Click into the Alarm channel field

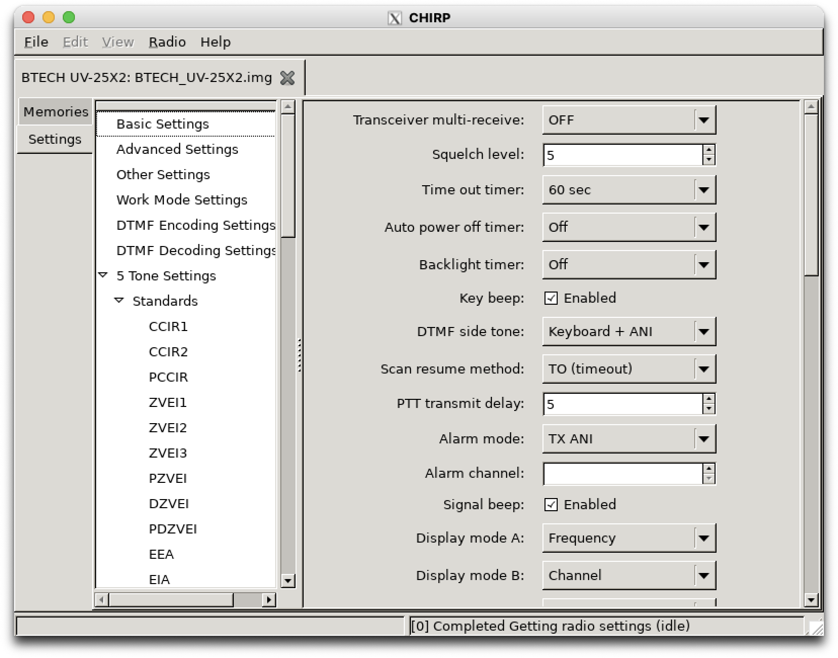pos(623,474)
